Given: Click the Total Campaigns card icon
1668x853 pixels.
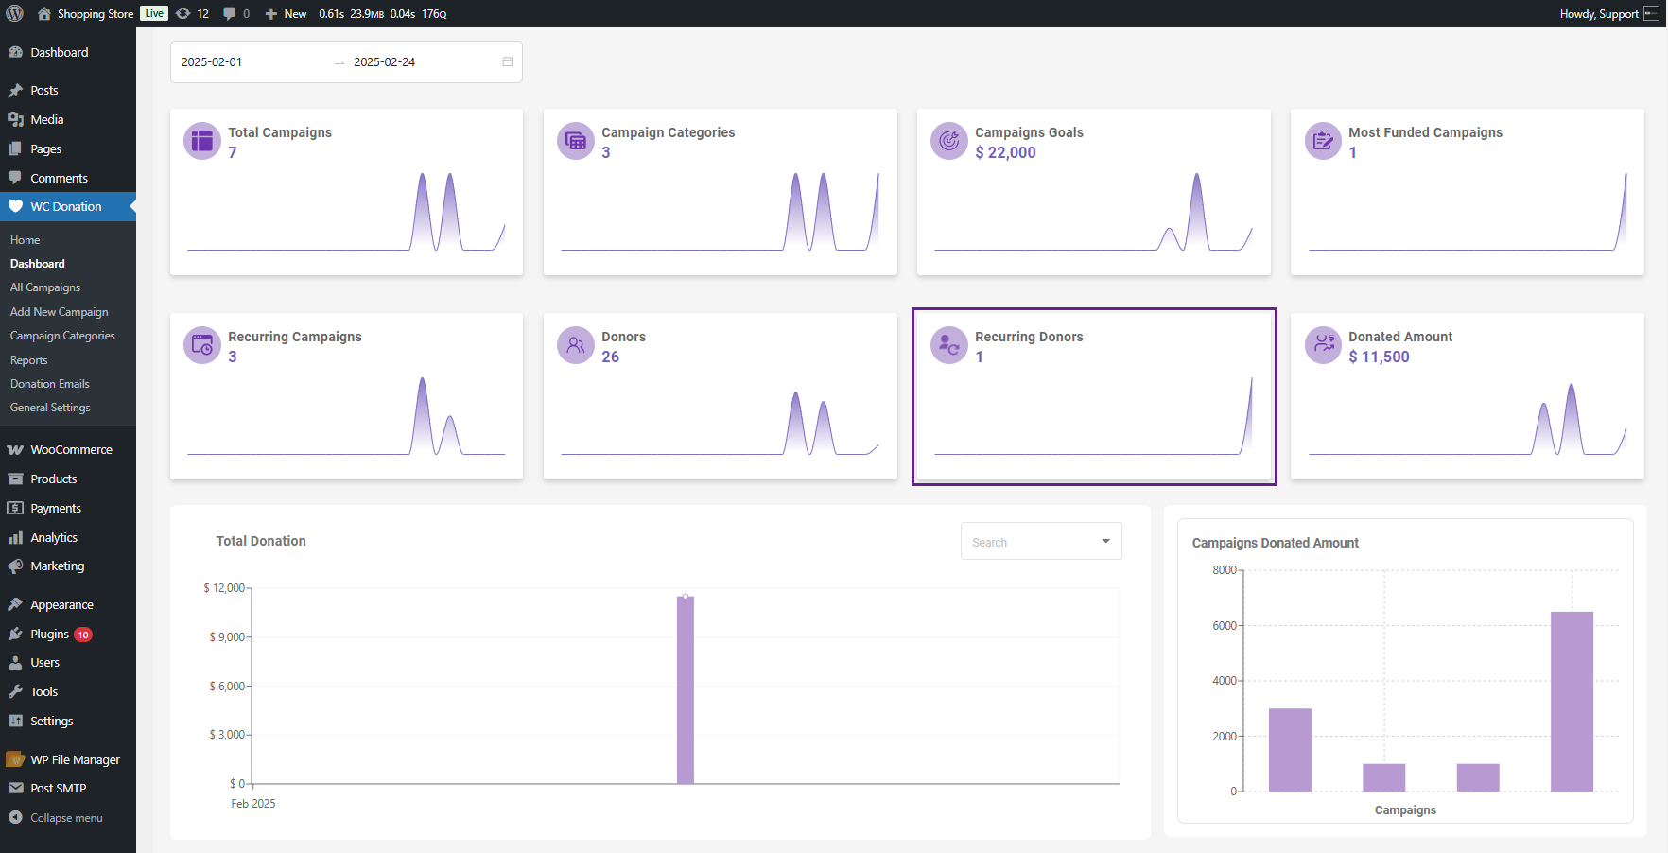Looking at the screenshot, I should pos(201,141).
